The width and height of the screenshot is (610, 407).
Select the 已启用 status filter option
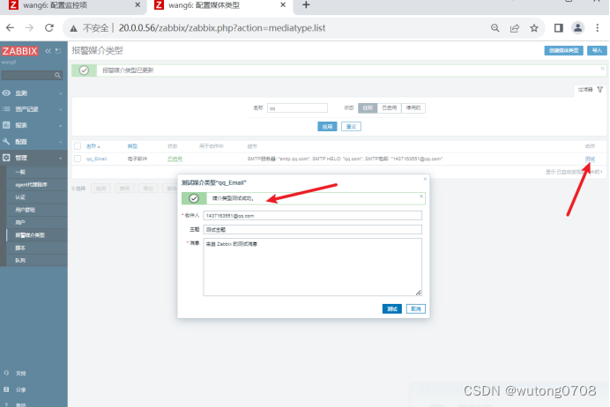click(389, 107)
